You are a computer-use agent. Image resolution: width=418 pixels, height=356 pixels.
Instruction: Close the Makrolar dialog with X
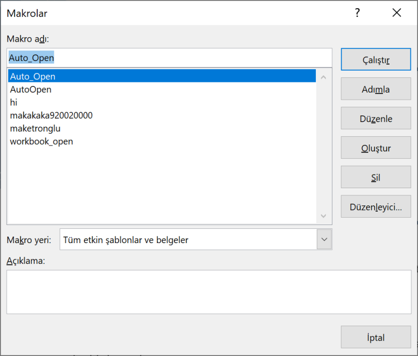coord(397,13)
